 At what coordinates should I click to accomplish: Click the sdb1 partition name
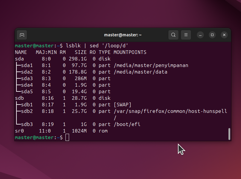27,105
